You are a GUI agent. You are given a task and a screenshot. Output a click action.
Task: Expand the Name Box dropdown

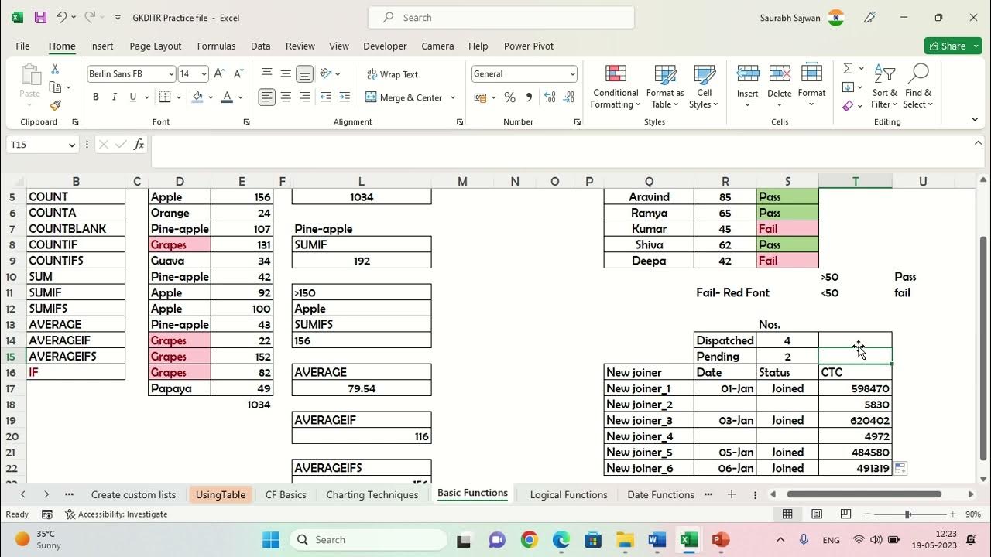point(72,145)
